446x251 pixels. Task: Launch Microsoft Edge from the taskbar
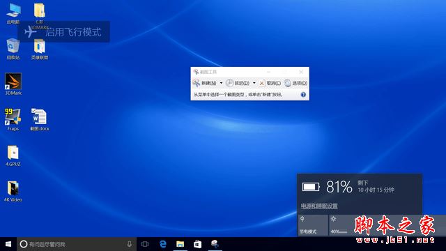tap(162, 244)
